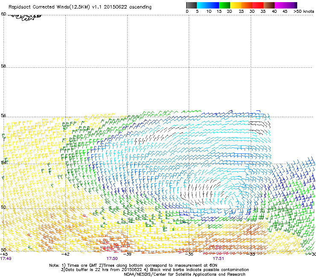This screenshot has height=277, width=316.
Task: Click the longitude label -39
Action: pyautogui.click(x=127, y=254)
